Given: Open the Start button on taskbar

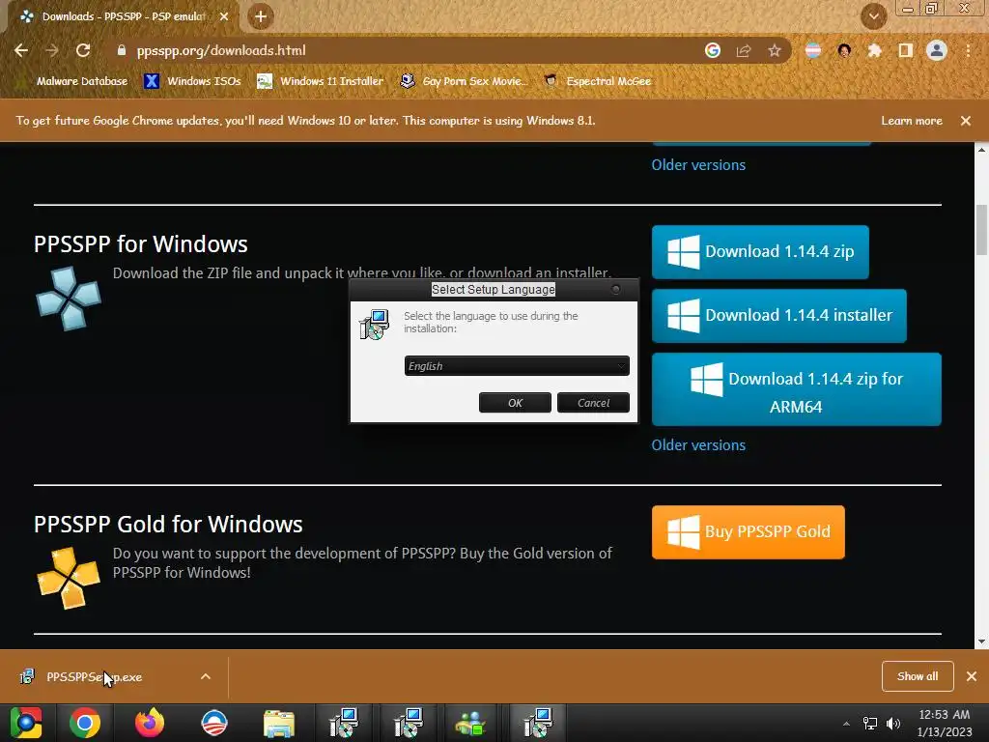Looking at the screenshot, I should [x=25, y=723].
